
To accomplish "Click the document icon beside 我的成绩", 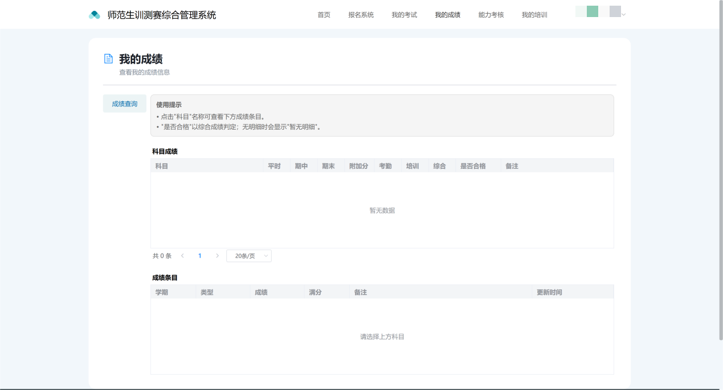I will click(108, 59).
